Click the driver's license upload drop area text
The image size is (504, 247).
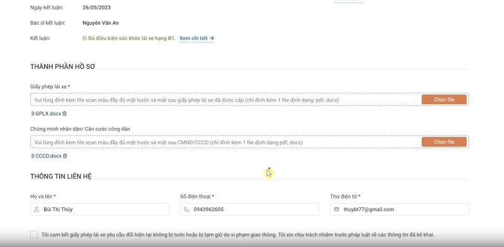(x=186, y=100)
